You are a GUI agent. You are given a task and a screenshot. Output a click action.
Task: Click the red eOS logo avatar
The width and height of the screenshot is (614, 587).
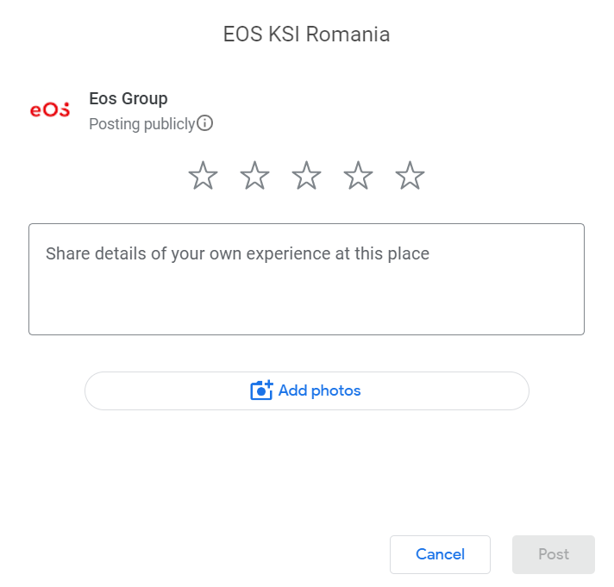click(50, 110)
